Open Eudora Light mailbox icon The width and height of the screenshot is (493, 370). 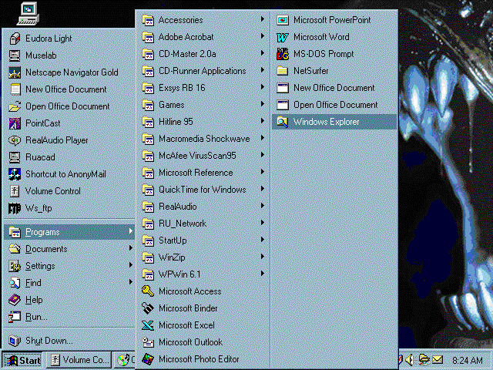click(x=15, y=39)
